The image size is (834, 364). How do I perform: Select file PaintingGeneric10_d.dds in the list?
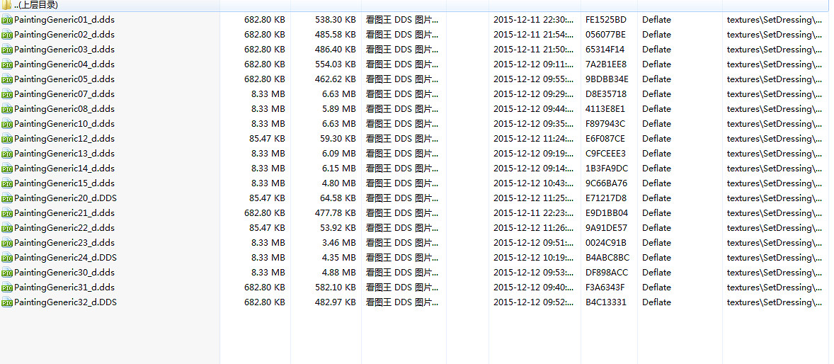[64, 124]
